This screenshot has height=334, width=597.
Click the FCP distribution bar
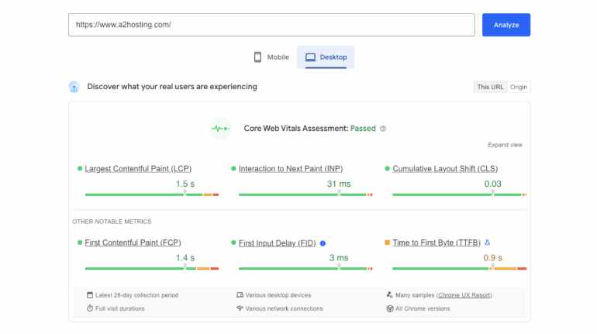pyautogui.click(x=152, y=269)
